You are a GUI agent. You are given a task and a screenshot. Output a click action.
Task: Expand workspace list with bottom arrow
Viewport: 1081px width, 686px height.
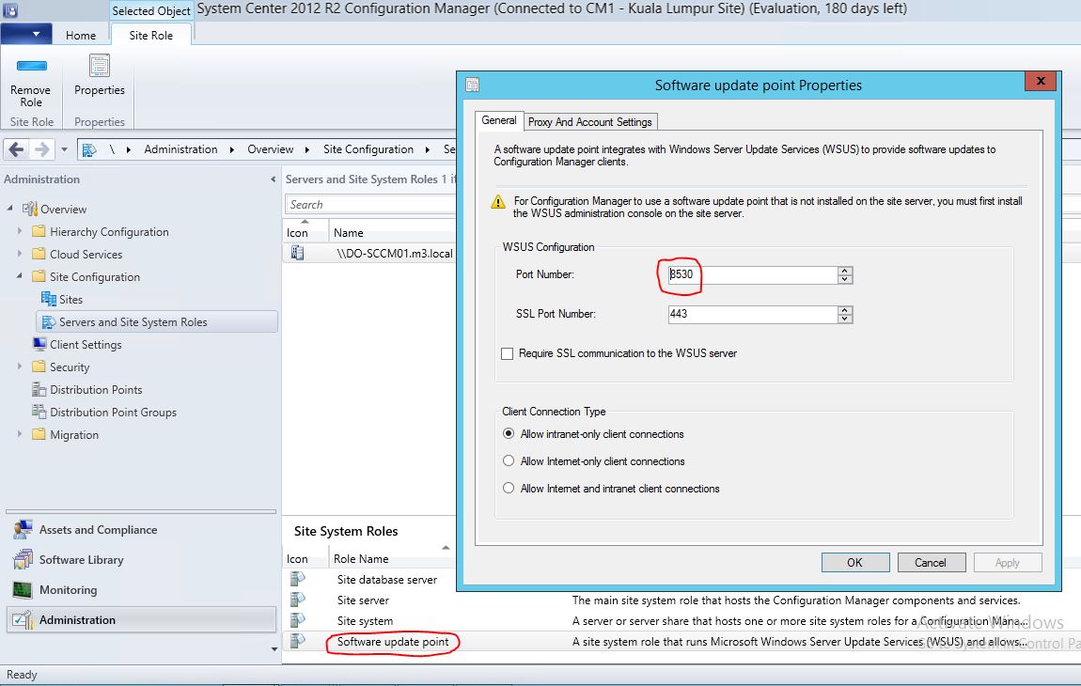tap(274, 648)
